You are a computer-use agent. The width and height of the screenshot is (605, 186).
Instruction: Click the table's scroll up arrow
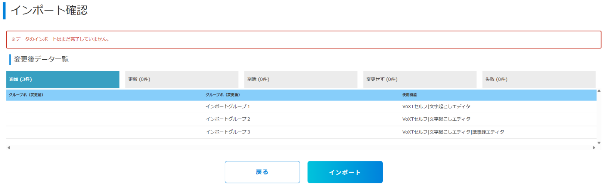click(599, 91)
